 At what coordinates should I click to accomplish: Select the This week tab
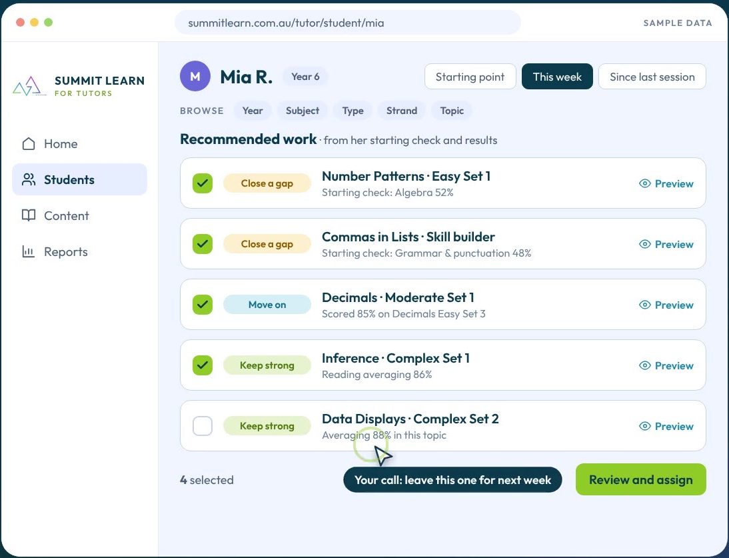557,77
